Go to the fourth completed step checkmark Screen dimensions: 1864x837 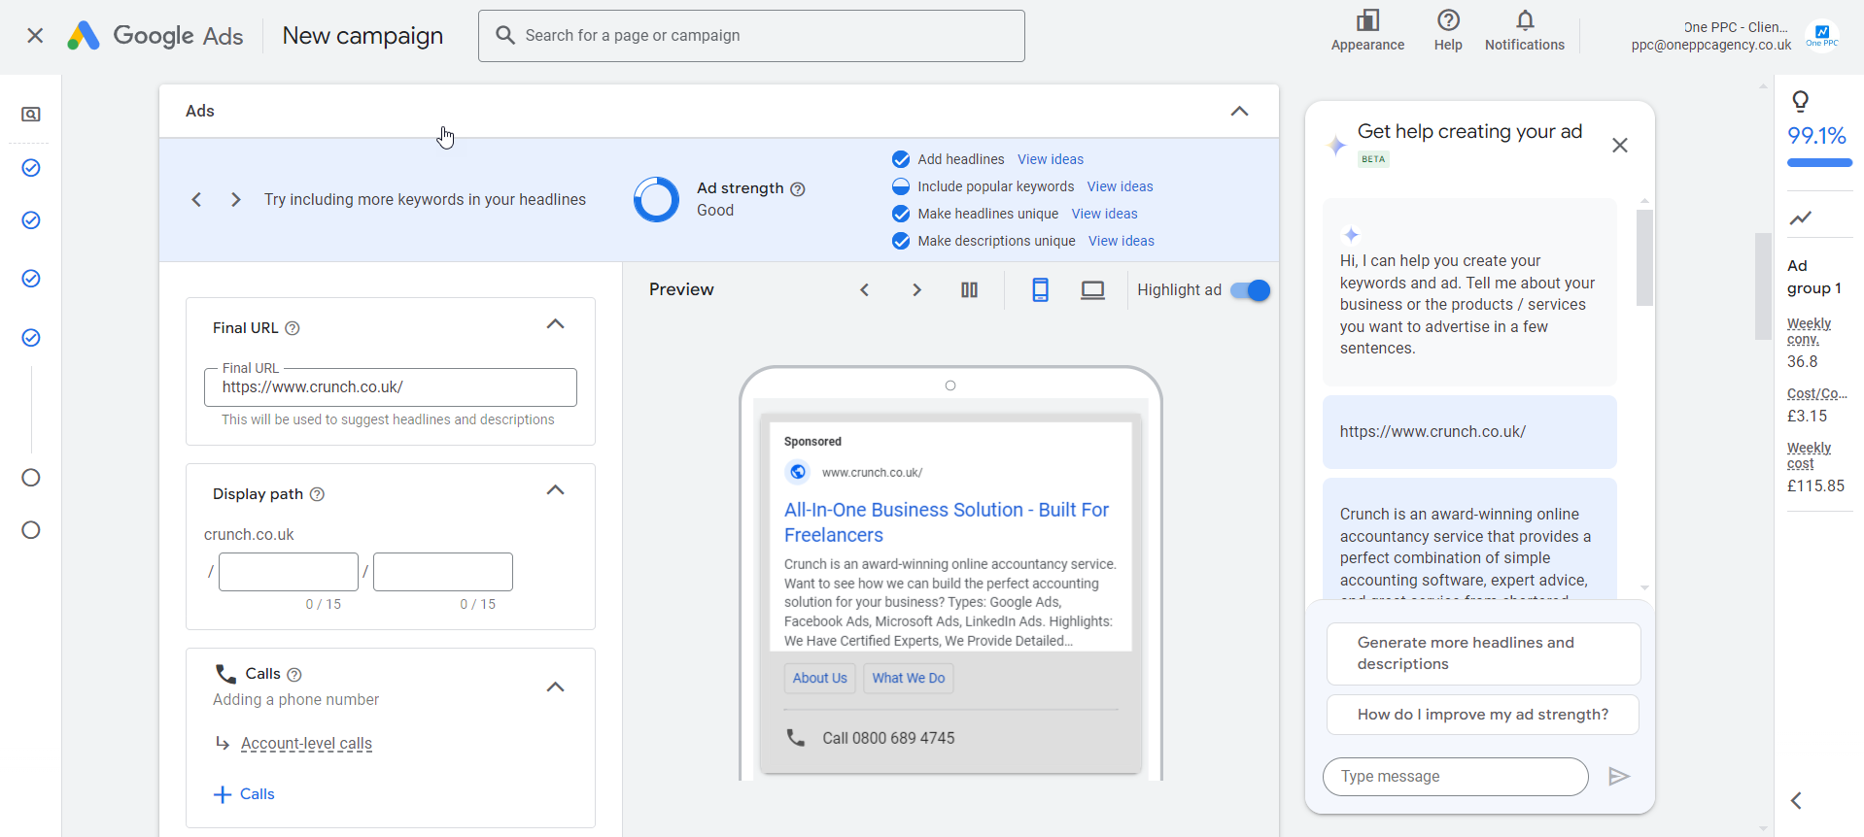[x=31, y=338]
